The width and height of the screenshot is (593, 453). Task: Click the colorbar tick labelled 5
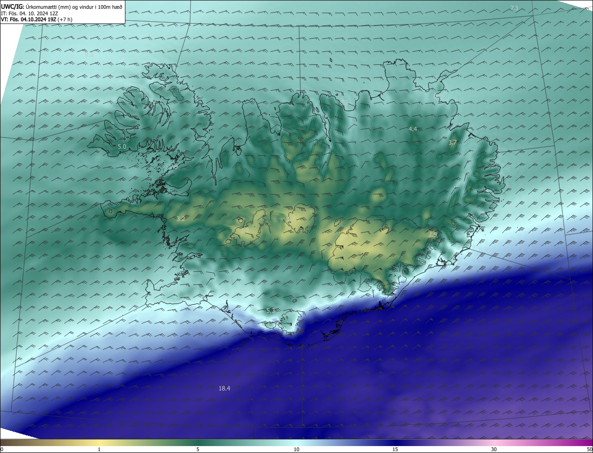(198, 449)
